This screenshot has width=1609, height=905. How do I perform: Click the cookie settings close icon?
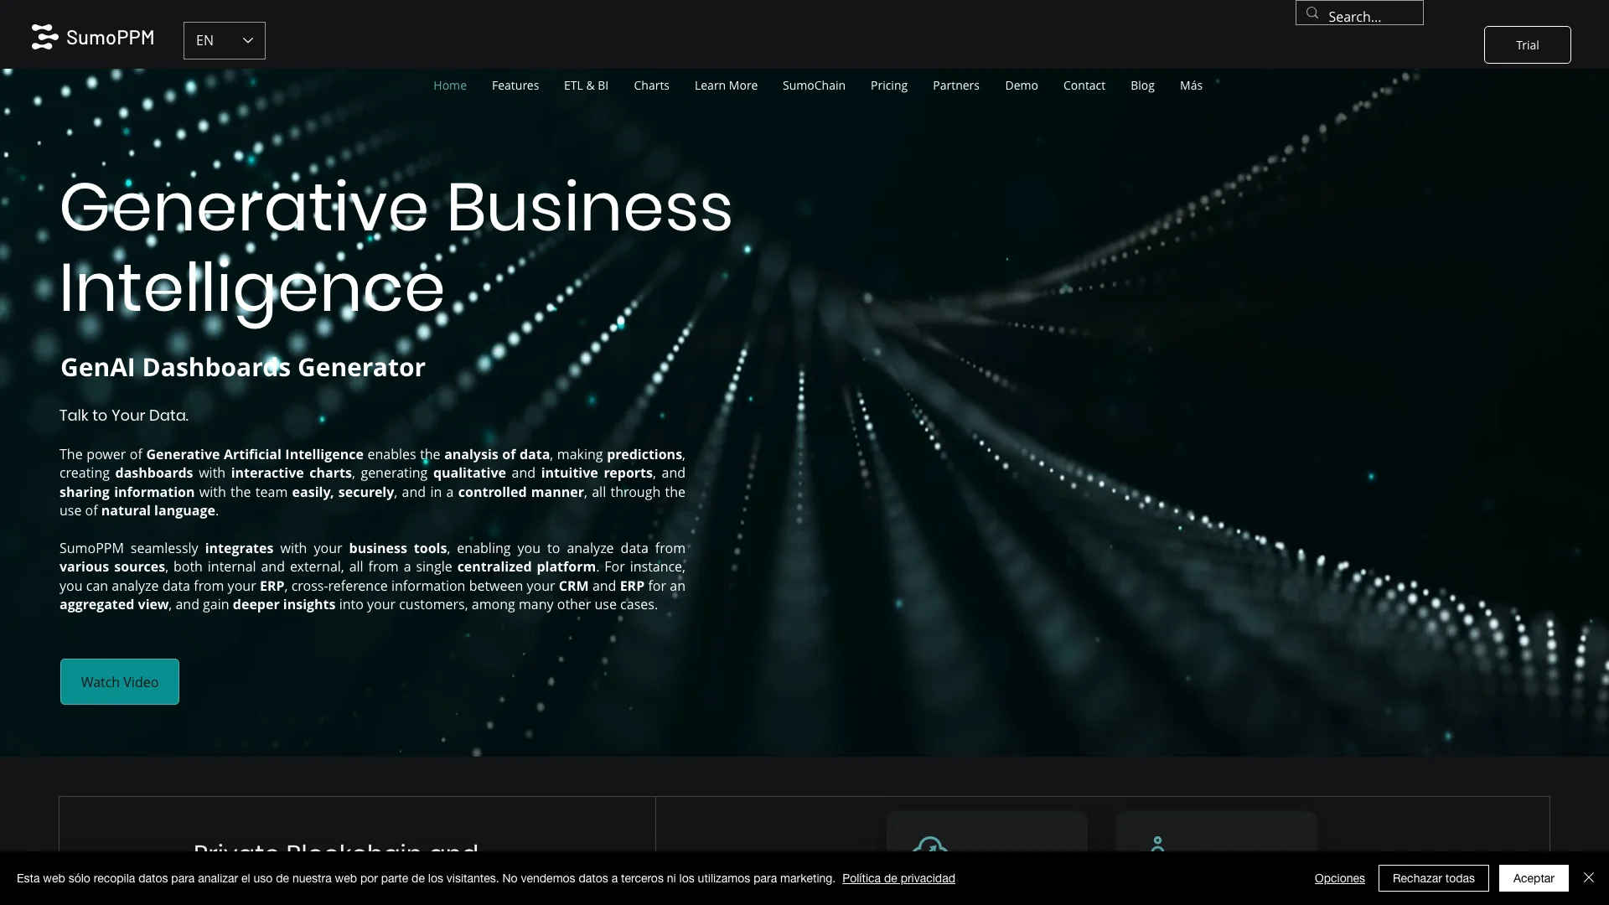tap(1588, 877)
